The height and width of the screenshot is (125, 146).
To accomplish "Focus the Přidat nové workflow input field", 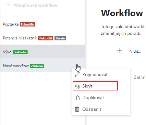I will click(42, 5).
